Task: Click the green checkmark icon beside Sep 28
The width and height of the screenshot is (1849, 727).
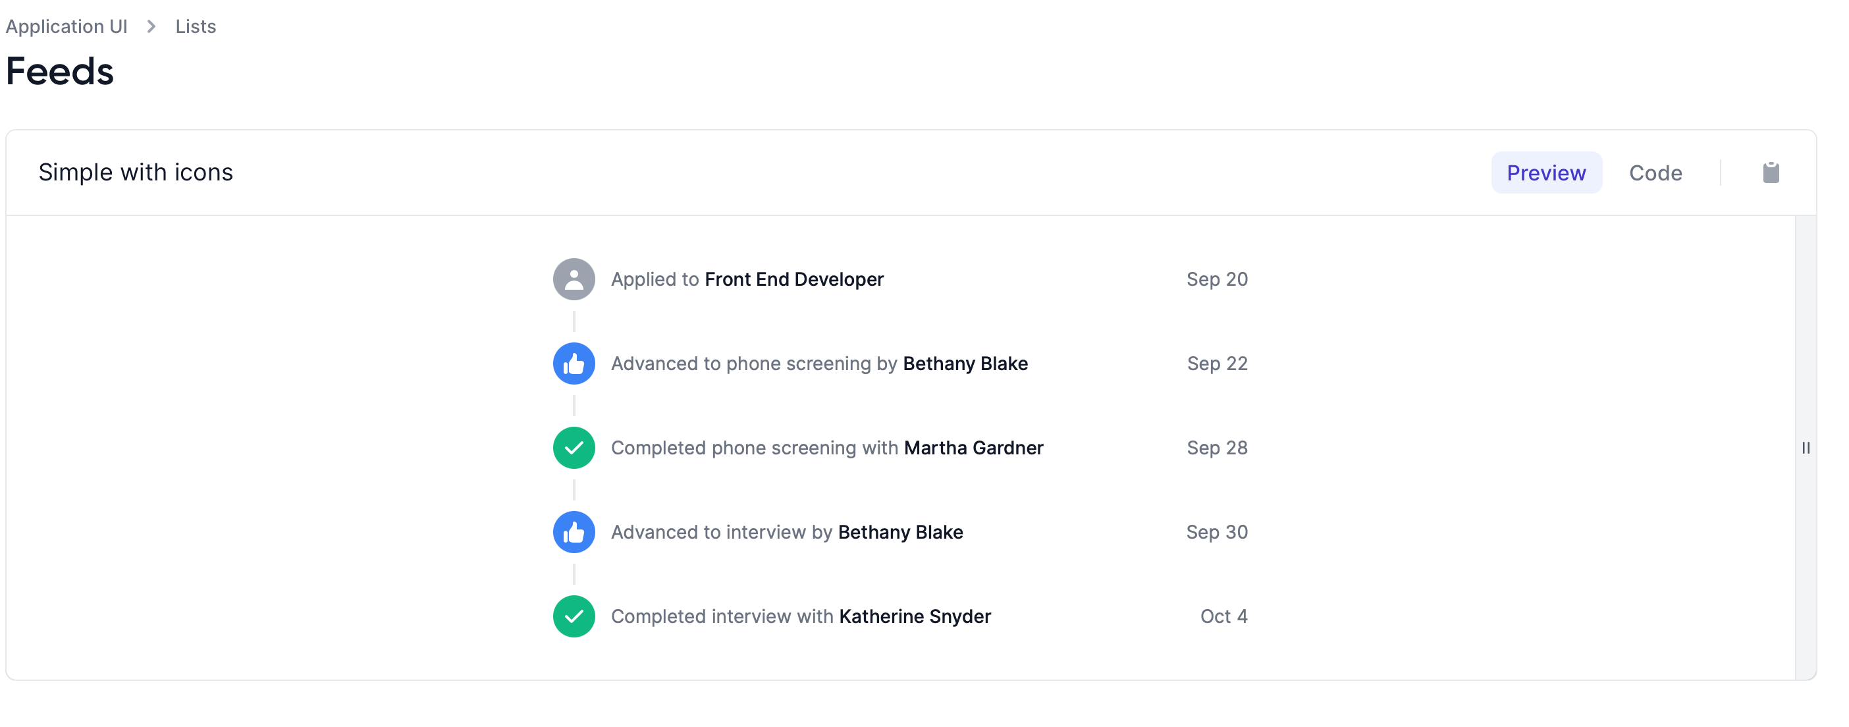Action: pyautogui.click(x=574, y=448)
